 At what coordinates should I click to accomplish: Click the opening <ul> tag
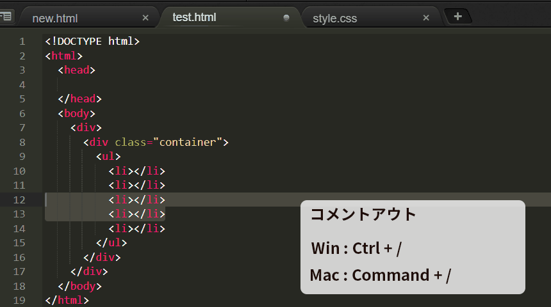tap(108, 157)
